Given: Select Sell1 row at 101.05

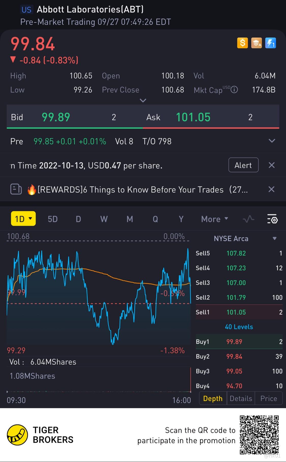Looking at the screenshot, I should pyautogui.click(x=239, y=312).
